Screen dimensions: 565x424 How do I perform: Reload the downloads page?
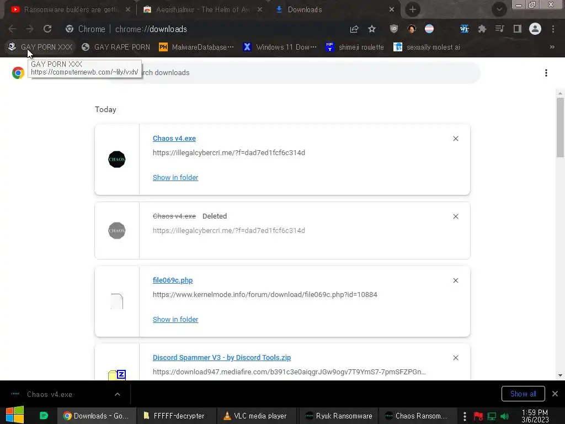pyautogui.click(x=47, y=29)
